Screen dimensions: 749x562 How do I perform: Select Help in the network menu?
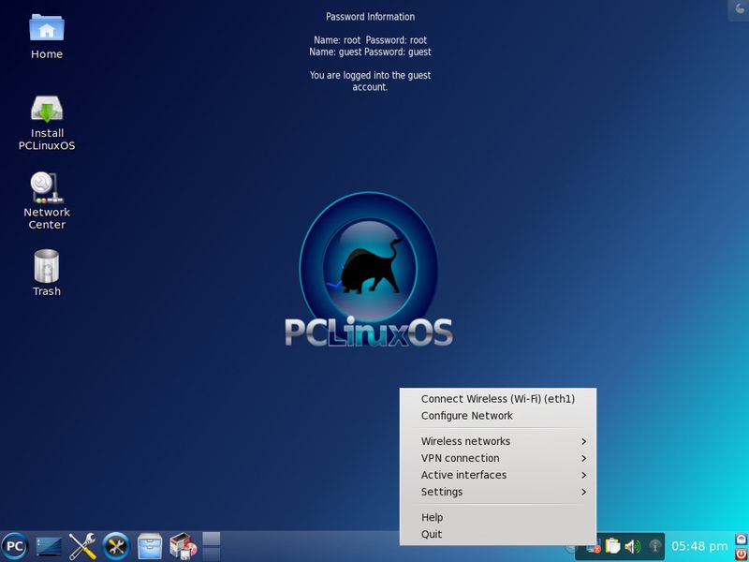[x=498, y=518]
